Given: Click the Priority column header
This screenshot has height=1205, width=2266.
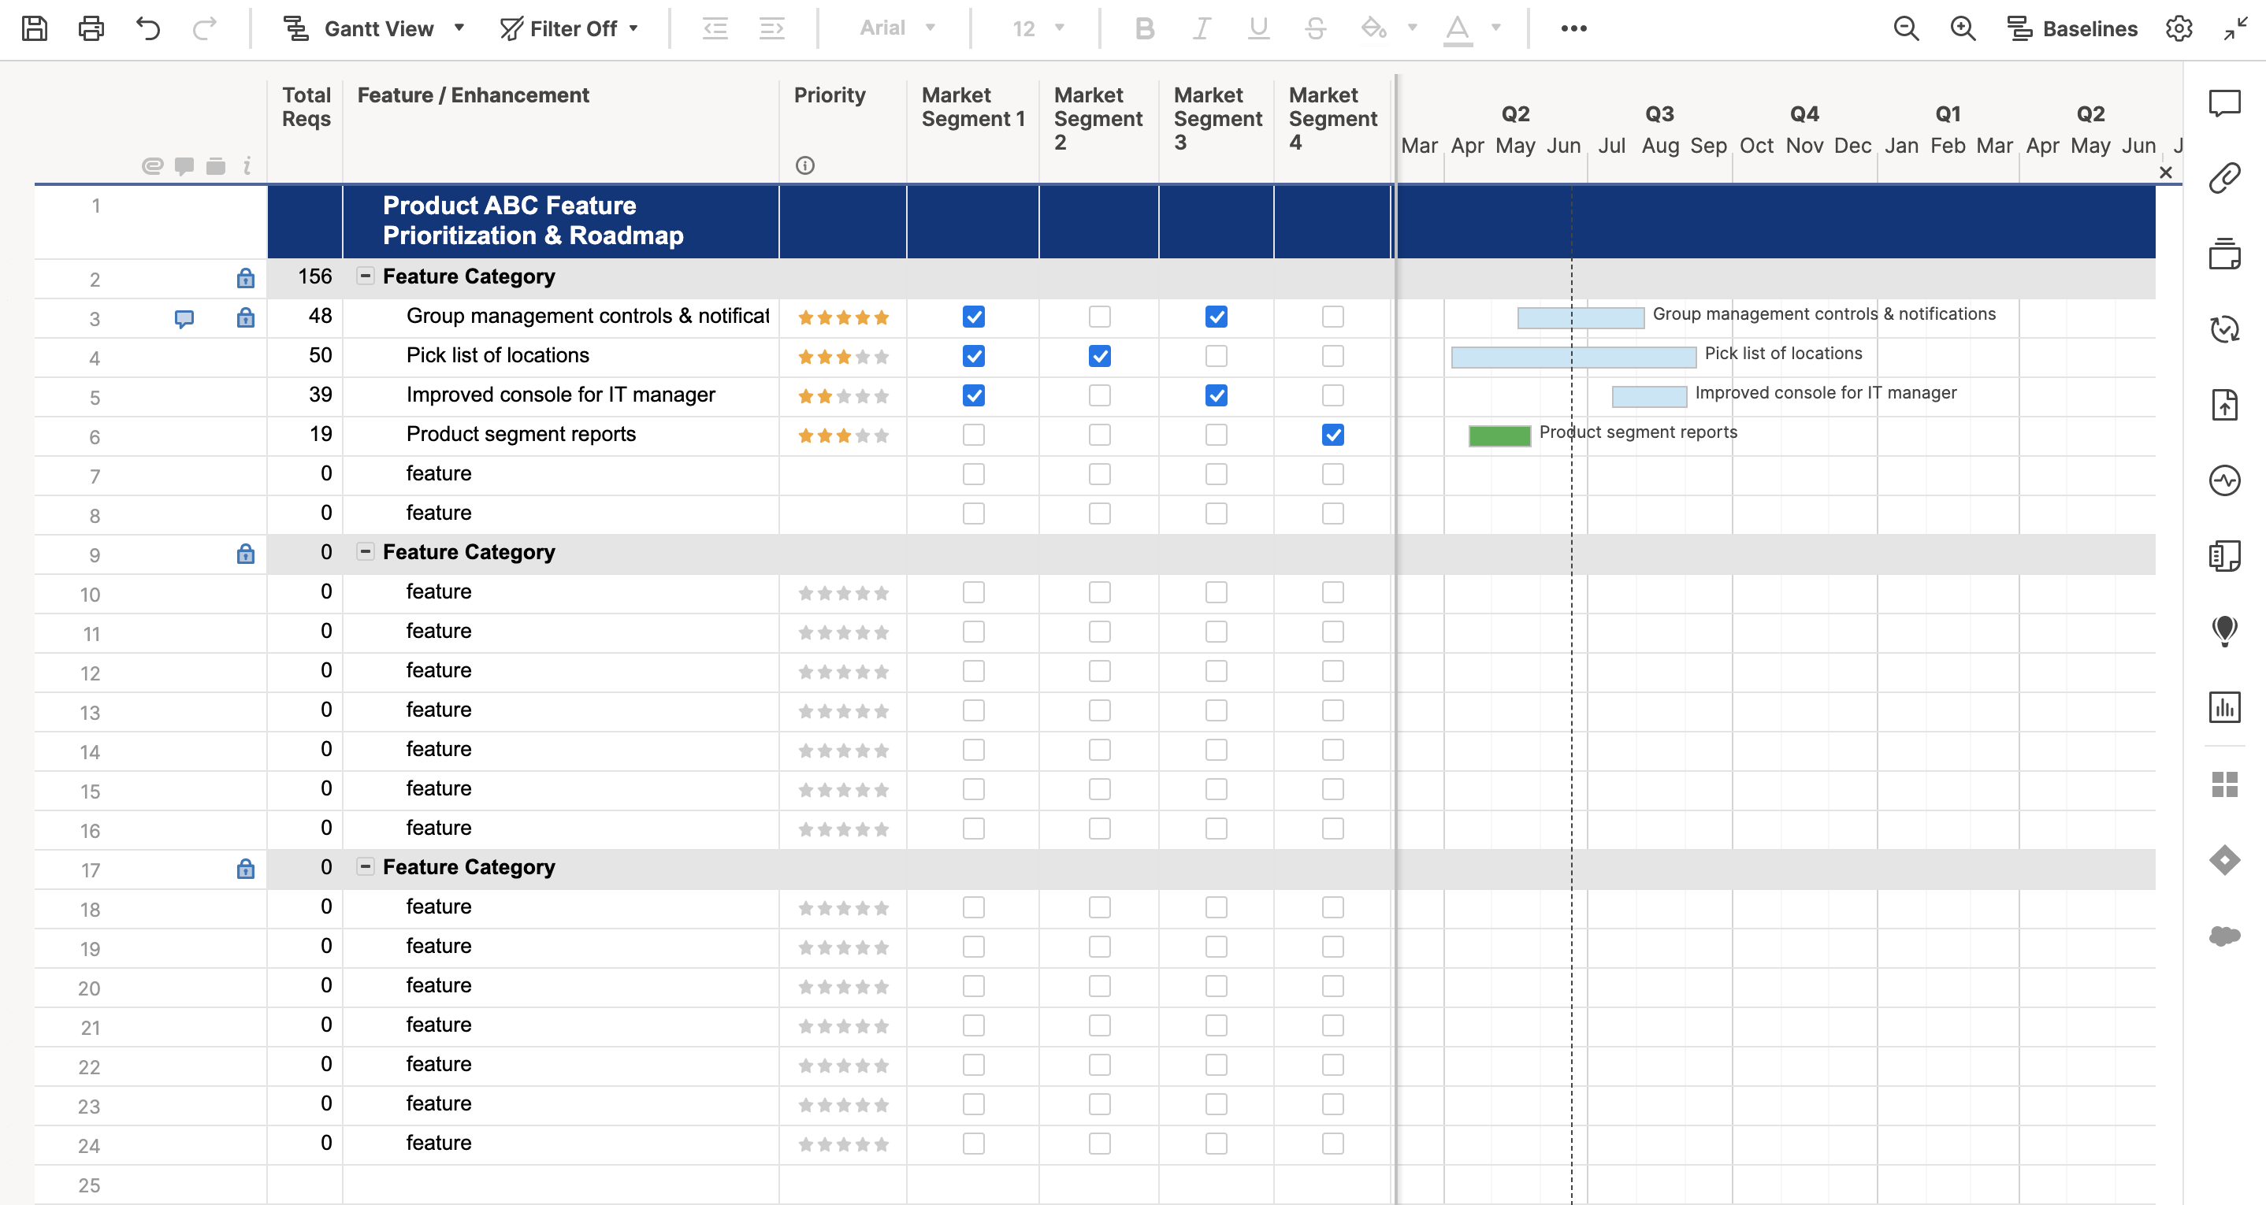Looking at the screenshot, I should [829, 95].
